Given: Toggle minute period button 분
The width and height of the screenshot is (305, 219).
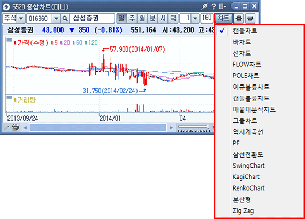Looking at the screenshot, I should coord(152,19).
